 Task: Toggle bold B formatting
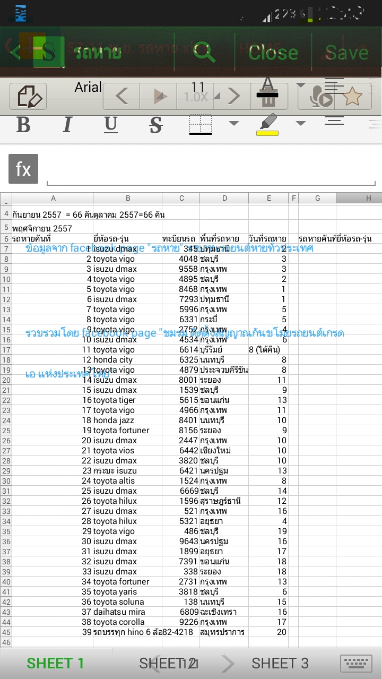(x=23, y=125)
